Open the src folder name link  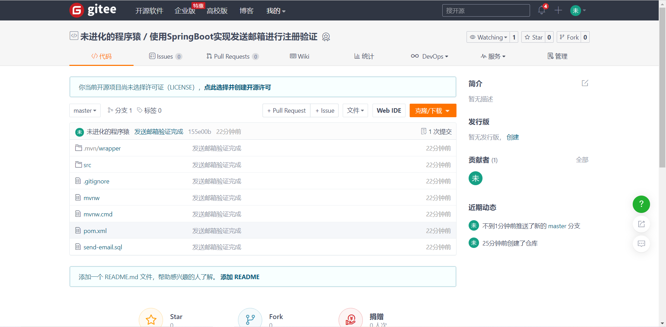(87, 165)
